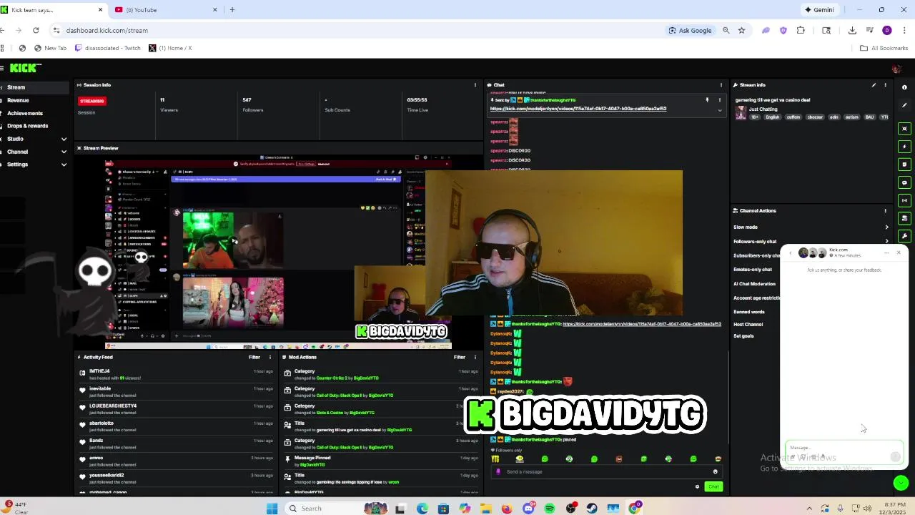Close the Kick.com support widget
This screenshot has height=515, width=915.
[899, 252]
